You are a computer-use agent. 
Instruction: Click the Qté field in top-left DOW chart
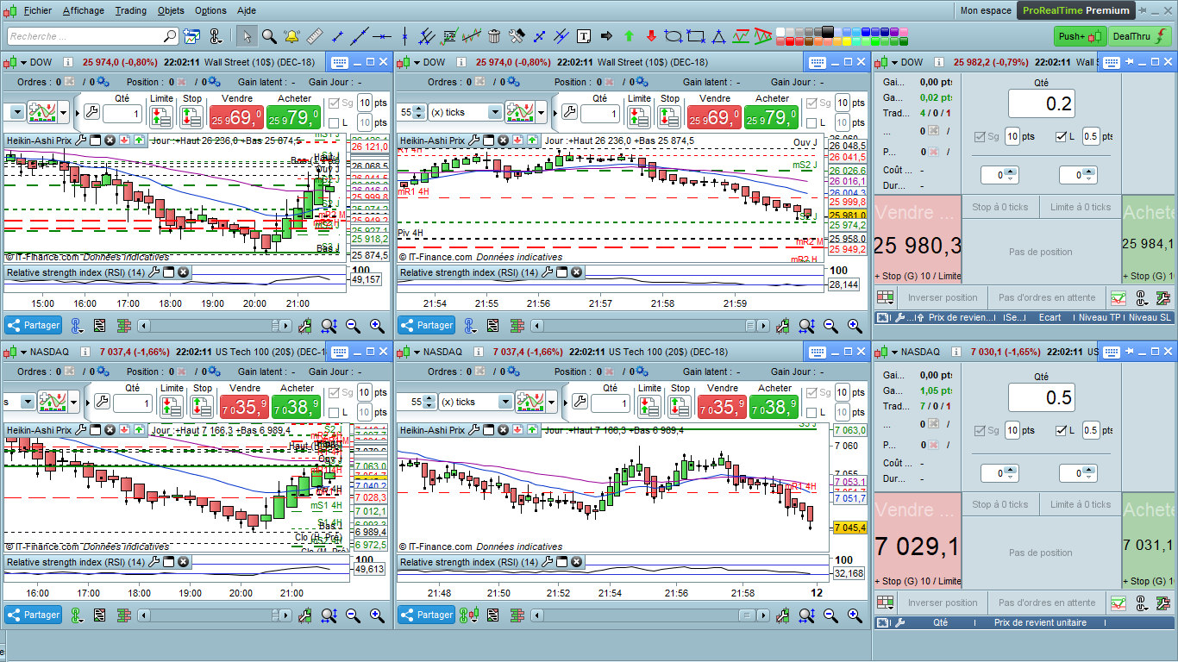click(x=122, y=115)
